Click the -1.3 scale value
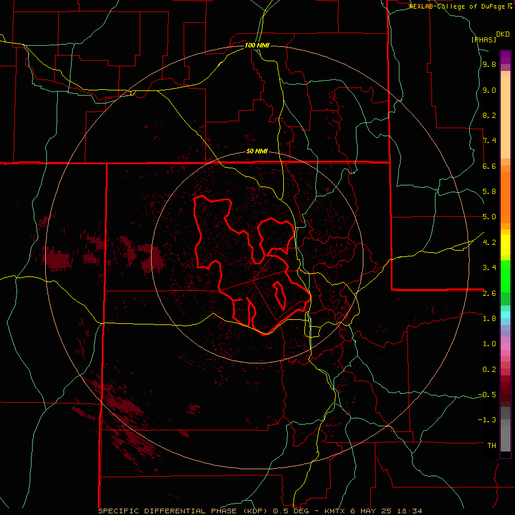 click(488, 420)
